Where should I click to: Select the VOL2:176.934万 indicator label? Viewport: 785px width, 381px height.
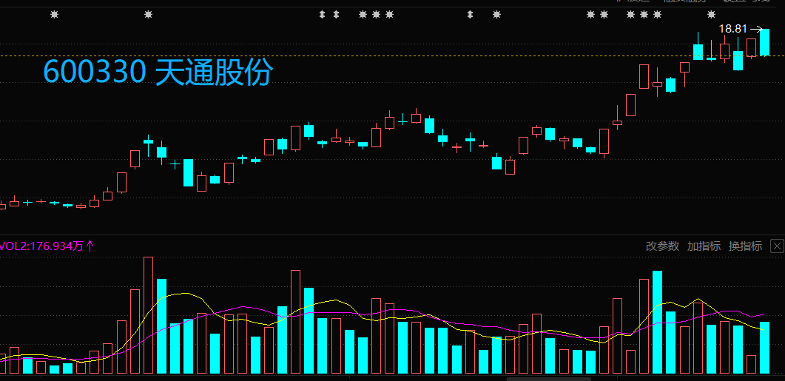tap(42, 246)
